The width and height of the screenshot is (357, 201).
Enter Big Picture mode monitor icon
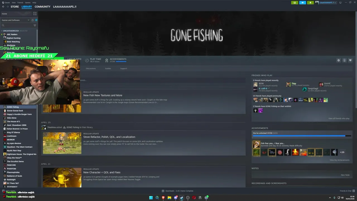click(x=340, y=3)
